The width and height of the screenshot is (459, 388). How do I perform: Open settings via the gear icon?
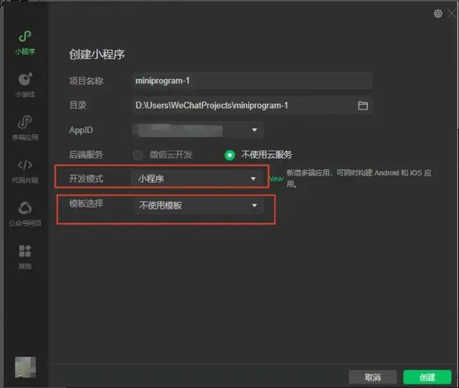tap(438, 13)
